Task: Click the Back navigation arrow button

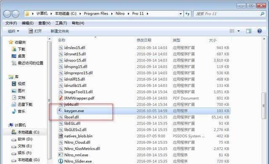Action: pyautogui.click(x=7, y=14)
